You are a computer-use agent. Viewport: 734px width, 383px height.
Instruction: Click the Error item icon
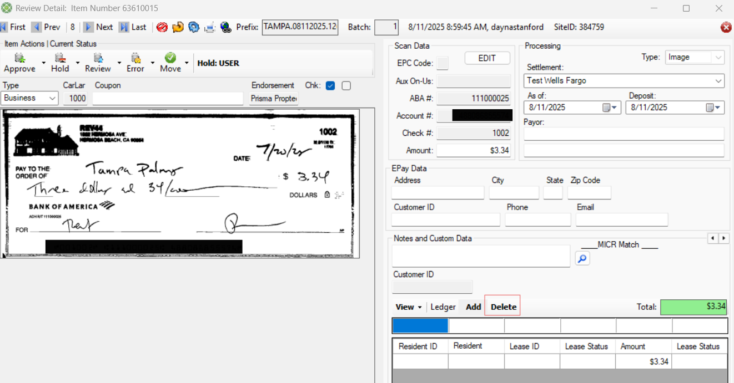point(135,58)
